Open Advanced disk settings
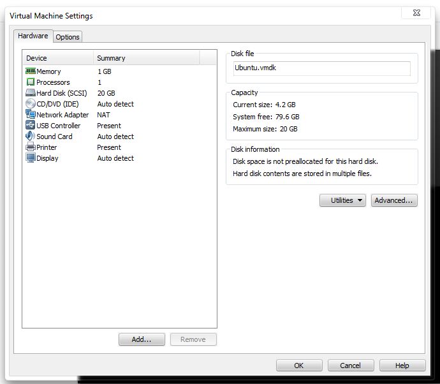The height and width of the screenshot is (384, 440). (x=394, y=200)
